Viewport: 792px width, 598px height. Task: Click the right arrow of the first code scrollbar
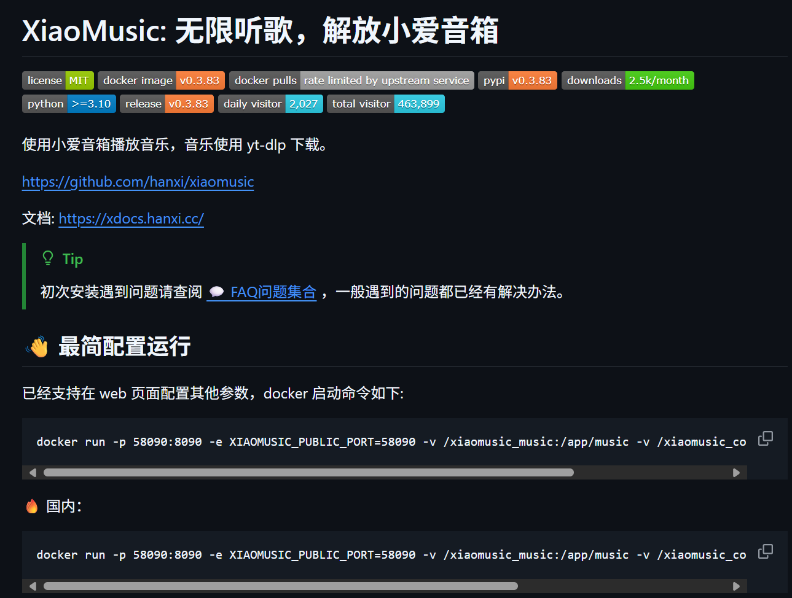point(736,472)
